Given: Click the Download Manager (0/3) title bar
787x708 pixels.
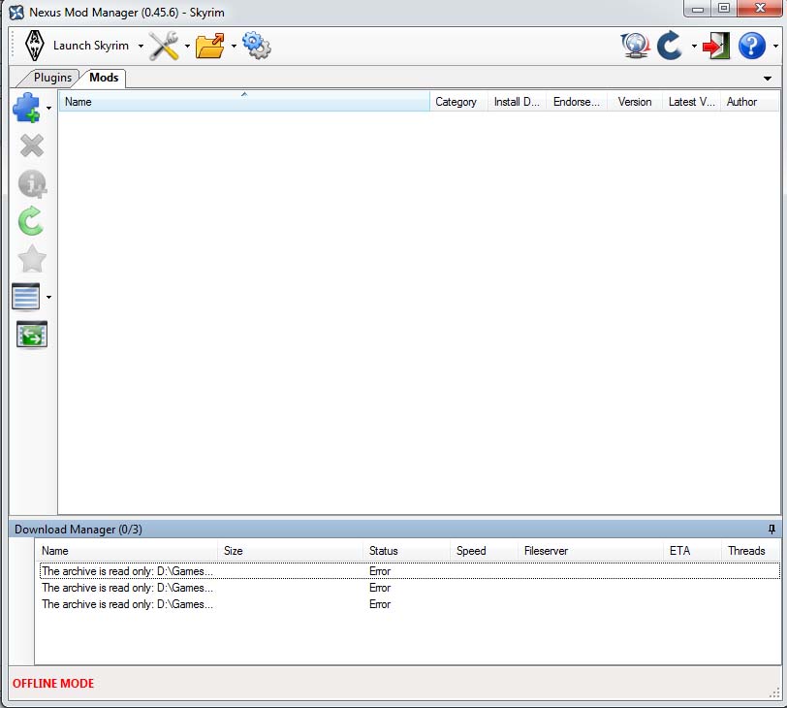Looking at the screenshot, I should [x=394, y=530].
